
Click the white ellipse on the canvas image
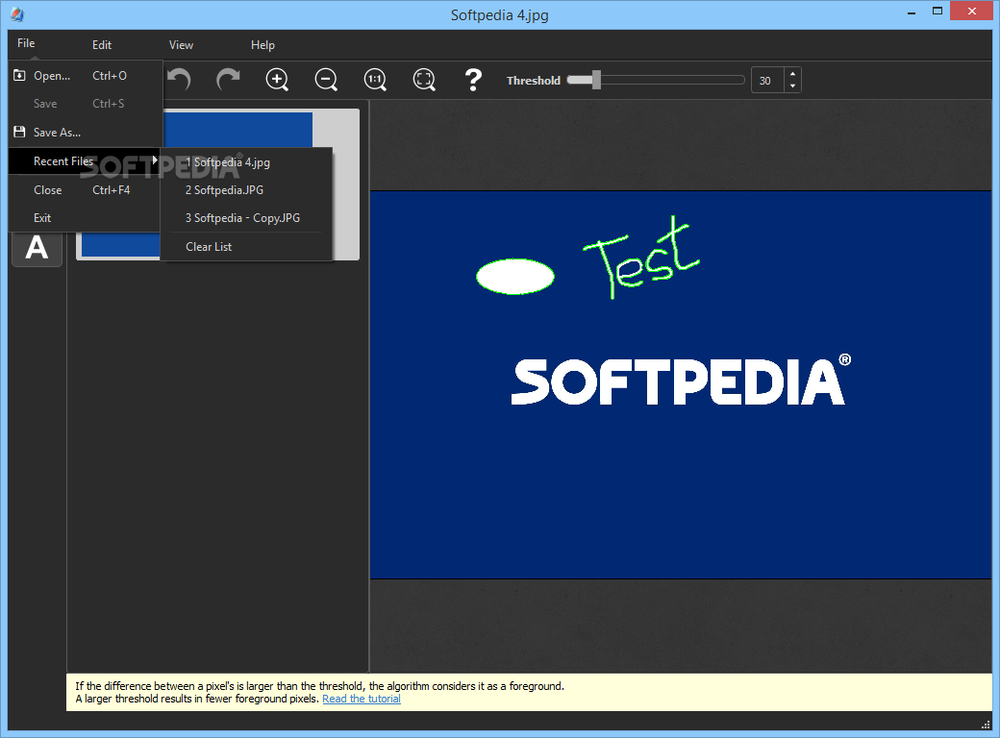pyautogui.click(x=515, y=276)
